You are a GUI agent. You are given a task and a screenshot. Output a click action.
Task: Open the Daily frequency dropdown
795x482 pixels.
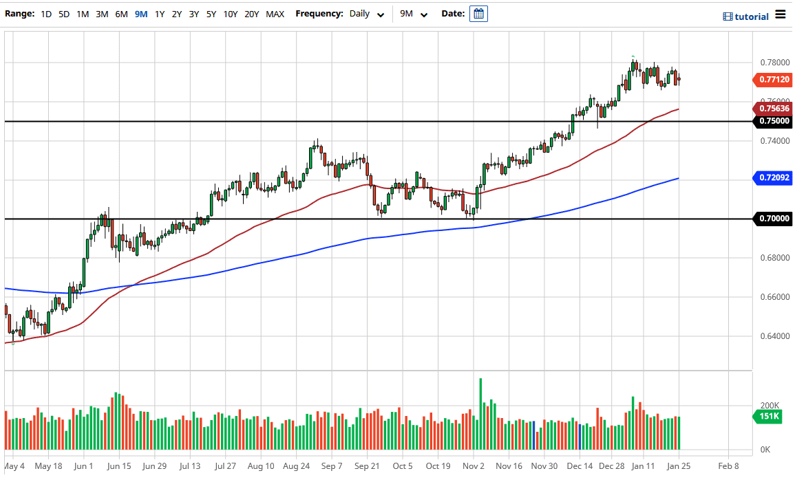tap(367, 13)
